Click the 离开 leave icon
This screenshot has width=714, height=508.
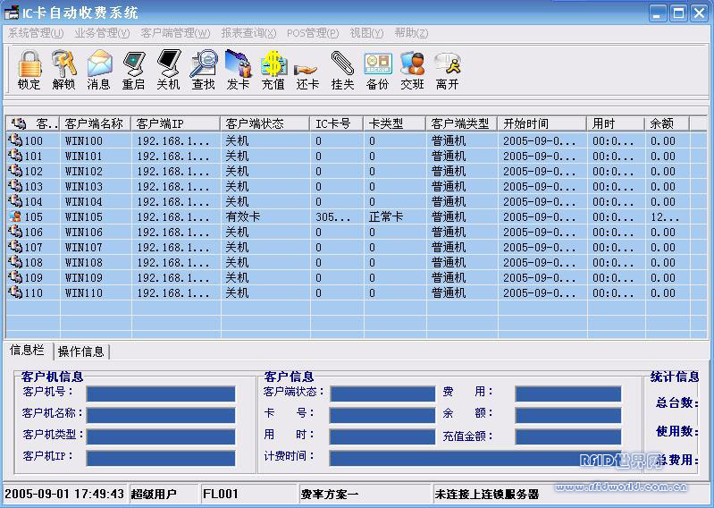coord(447,63)
